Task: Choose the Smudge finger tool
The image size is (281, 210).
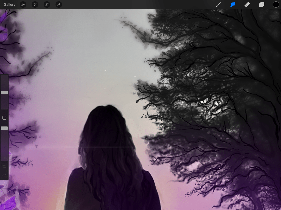Action: click(233, 5)
